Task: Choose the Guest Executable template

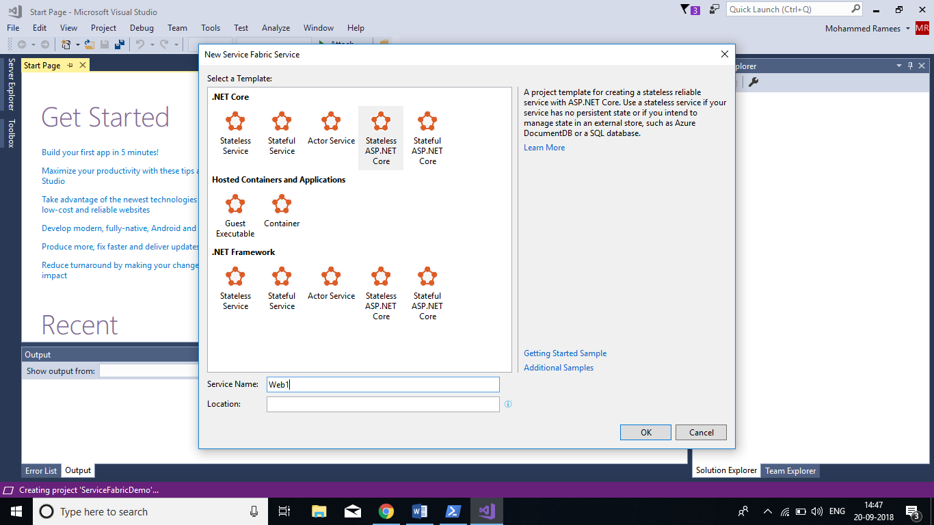Action: click(x=235, y=215)
